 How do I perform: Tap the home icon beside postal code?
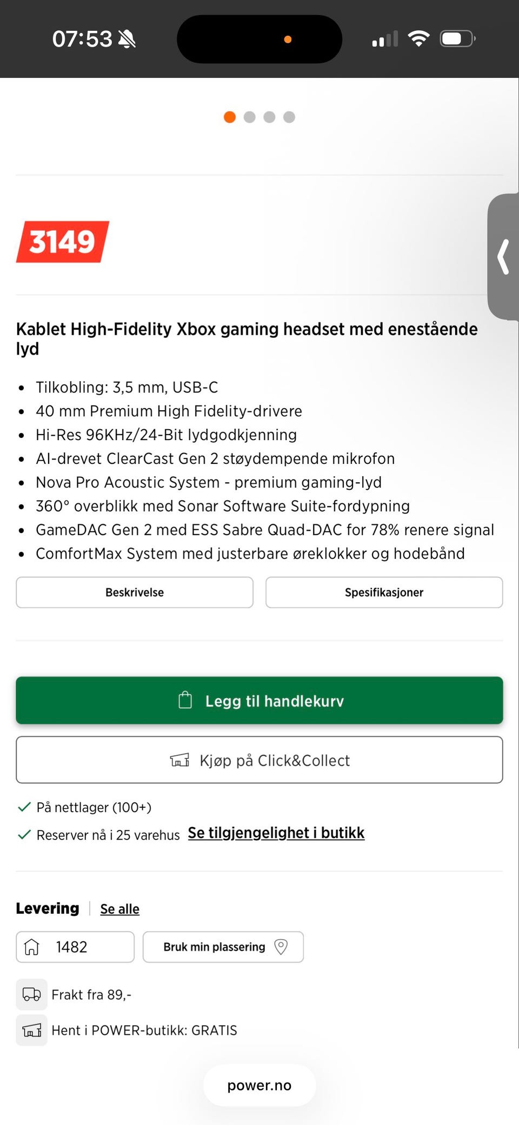[x=32, y=947]
